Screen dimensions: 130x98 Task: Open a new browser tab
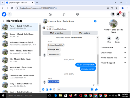[37, 3]
